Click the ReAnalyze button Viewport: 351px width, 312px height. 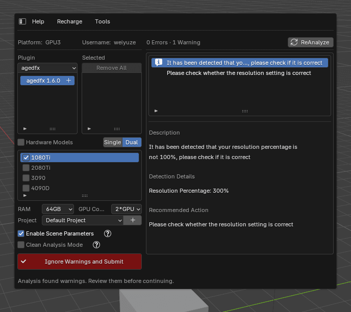coord(311,42)
